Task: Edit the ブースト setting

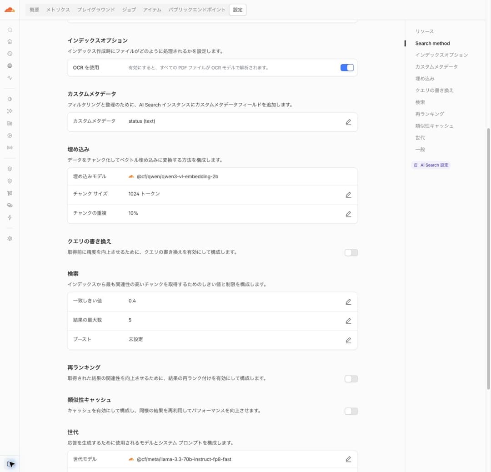Action: pyautogui.click(x=348, y=340)
